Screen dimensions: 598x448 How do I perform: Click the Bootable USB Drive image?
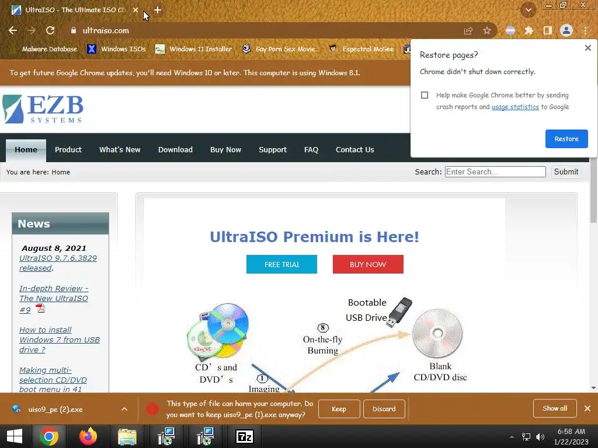pos(398,312)
